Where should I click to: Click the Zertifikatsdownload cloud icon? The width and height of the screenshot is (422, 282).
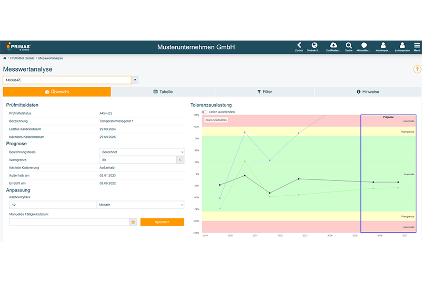click(333, 46)
